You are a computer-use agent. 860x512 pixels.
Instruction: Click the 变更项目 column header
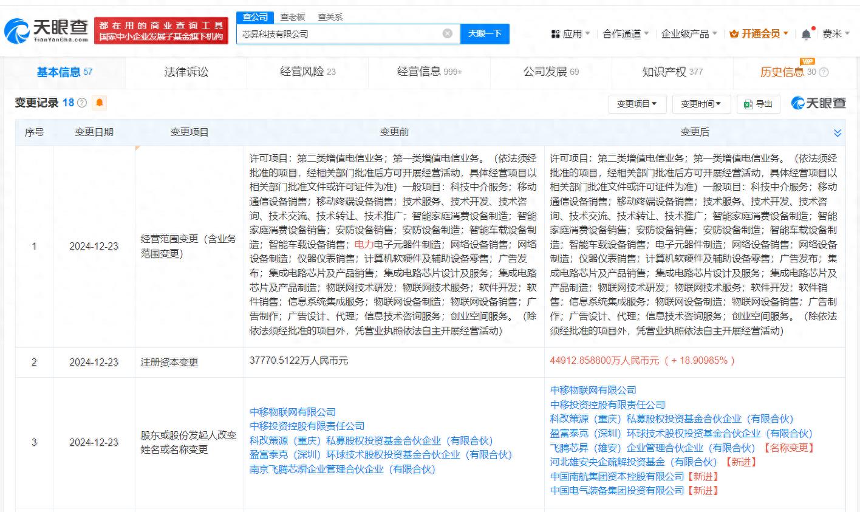click(189, 132)
